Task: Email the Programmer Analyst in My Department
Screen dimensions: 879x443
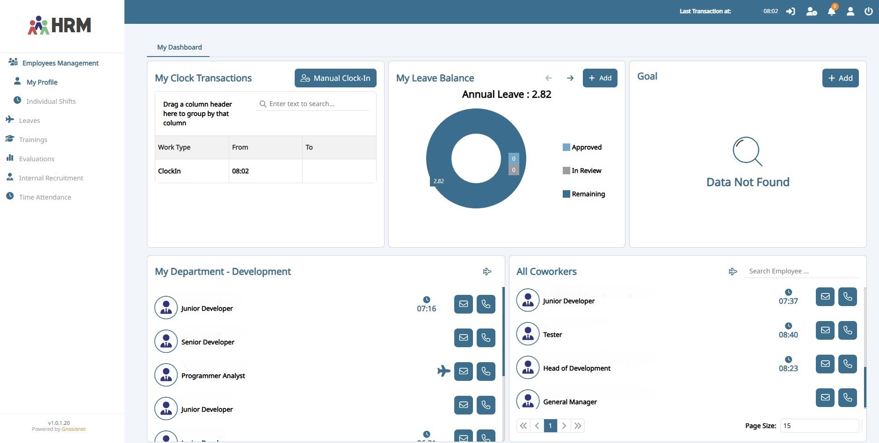Action: pos(463,372)
